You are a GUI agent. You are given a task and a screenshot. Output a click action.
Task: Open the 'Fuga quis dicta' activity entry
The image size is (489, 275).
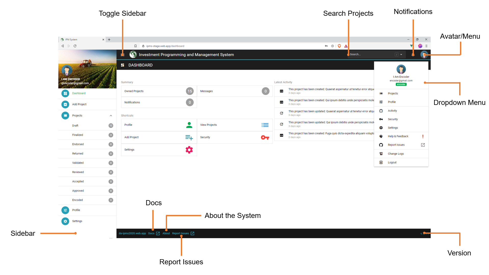click(x=325, y=135)
